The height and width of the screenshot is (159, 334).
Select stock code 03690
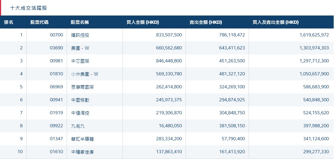click(x=57, y=48)
